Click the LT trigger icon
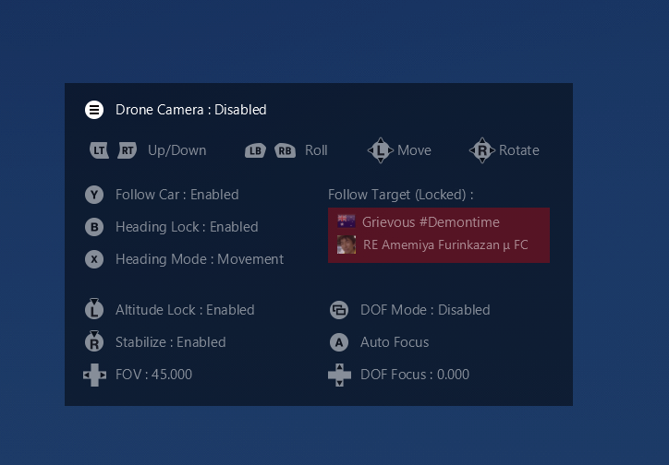The image size is (669, 465). pos(100,150)
